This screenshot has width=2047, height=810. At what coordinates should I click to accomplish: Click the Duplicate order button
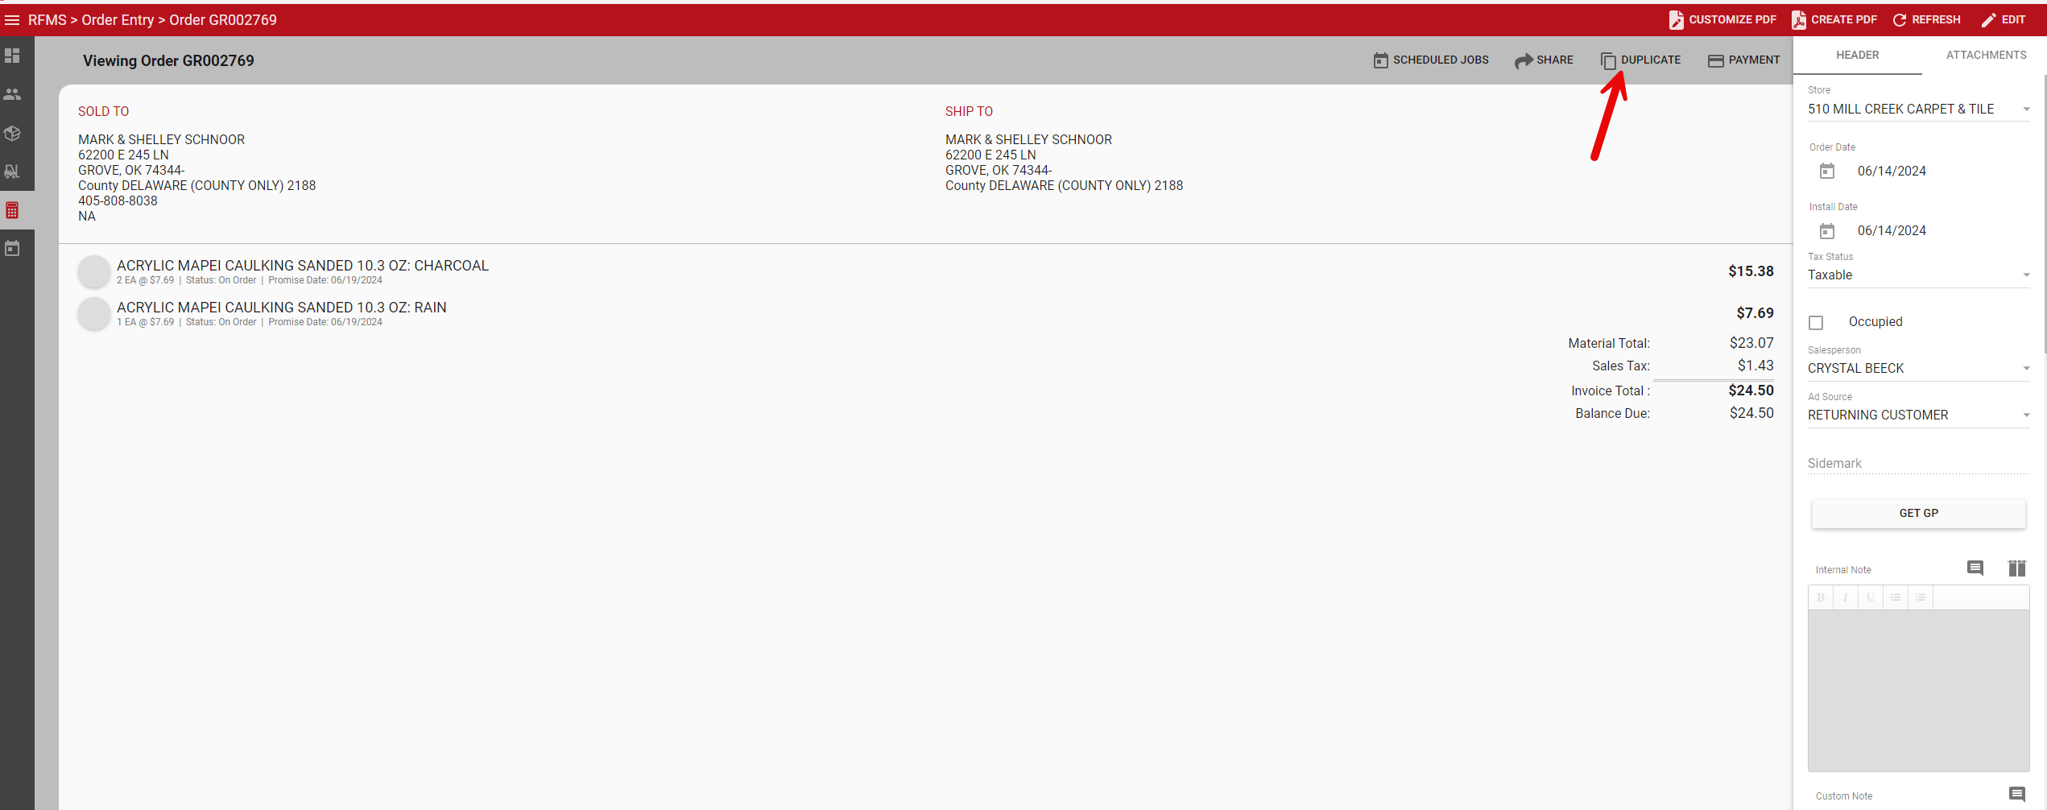[x=1640, y=60]
